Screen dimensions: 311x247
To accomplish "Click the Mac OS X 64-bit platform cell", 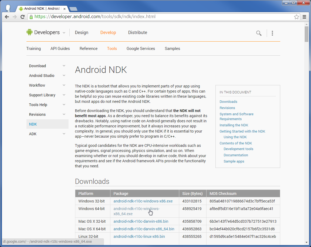I will click(x=92, y=229).
